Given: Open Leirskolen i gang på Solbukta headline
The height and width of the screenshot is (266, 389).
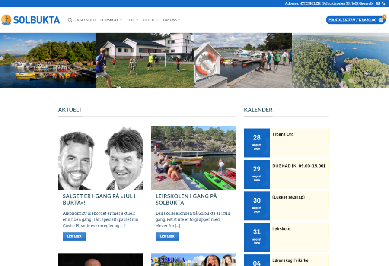Looking at the screenshot, I should pos(186,199).
